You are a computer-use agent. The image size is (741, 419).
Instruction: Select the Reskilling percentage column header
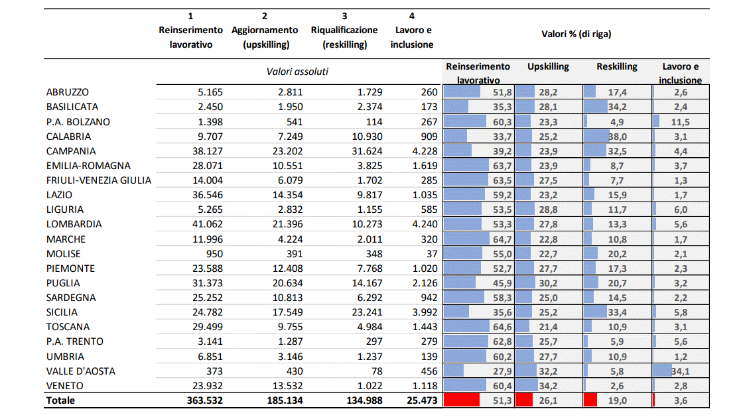616,67
